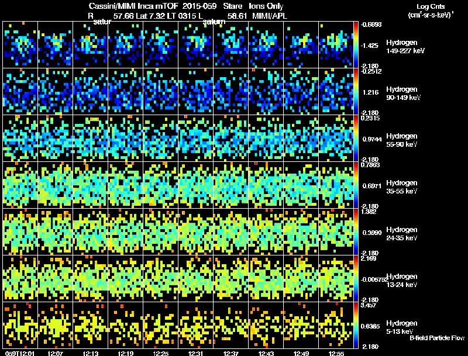Click the '12:37' time axis label
Viewport: 468px width, 356px height.
230,354
